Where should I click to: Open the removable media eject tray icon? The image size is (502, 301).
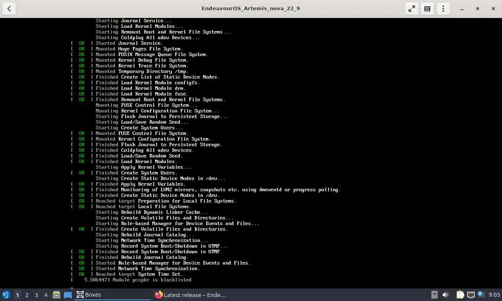tap(434, 295)
